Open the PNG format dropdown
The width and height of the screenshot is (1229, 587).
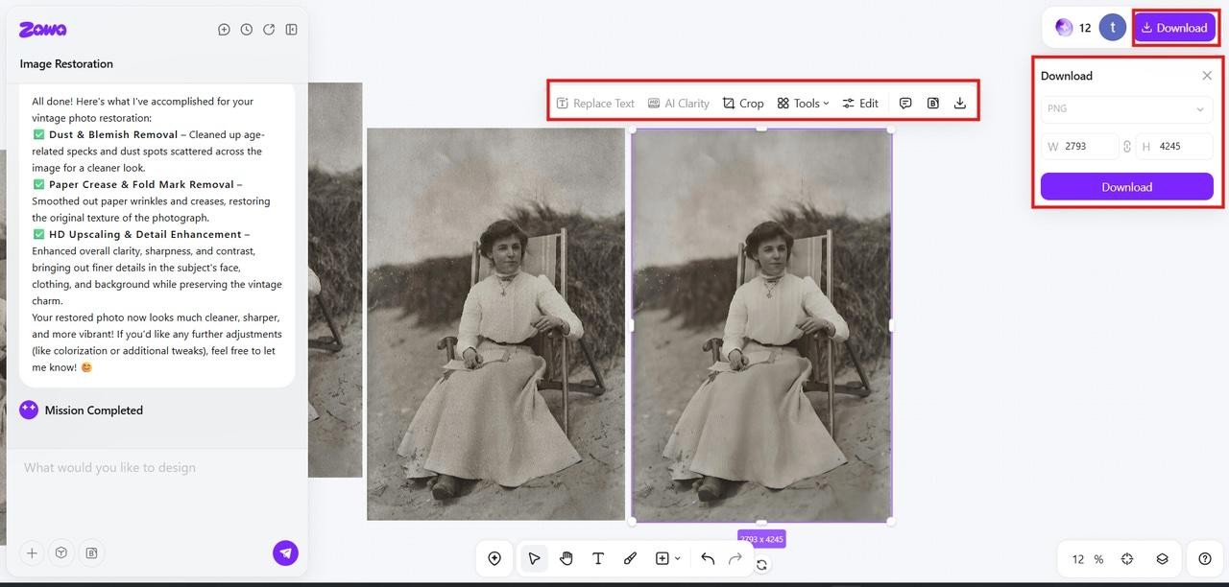tap(1126, 108)
